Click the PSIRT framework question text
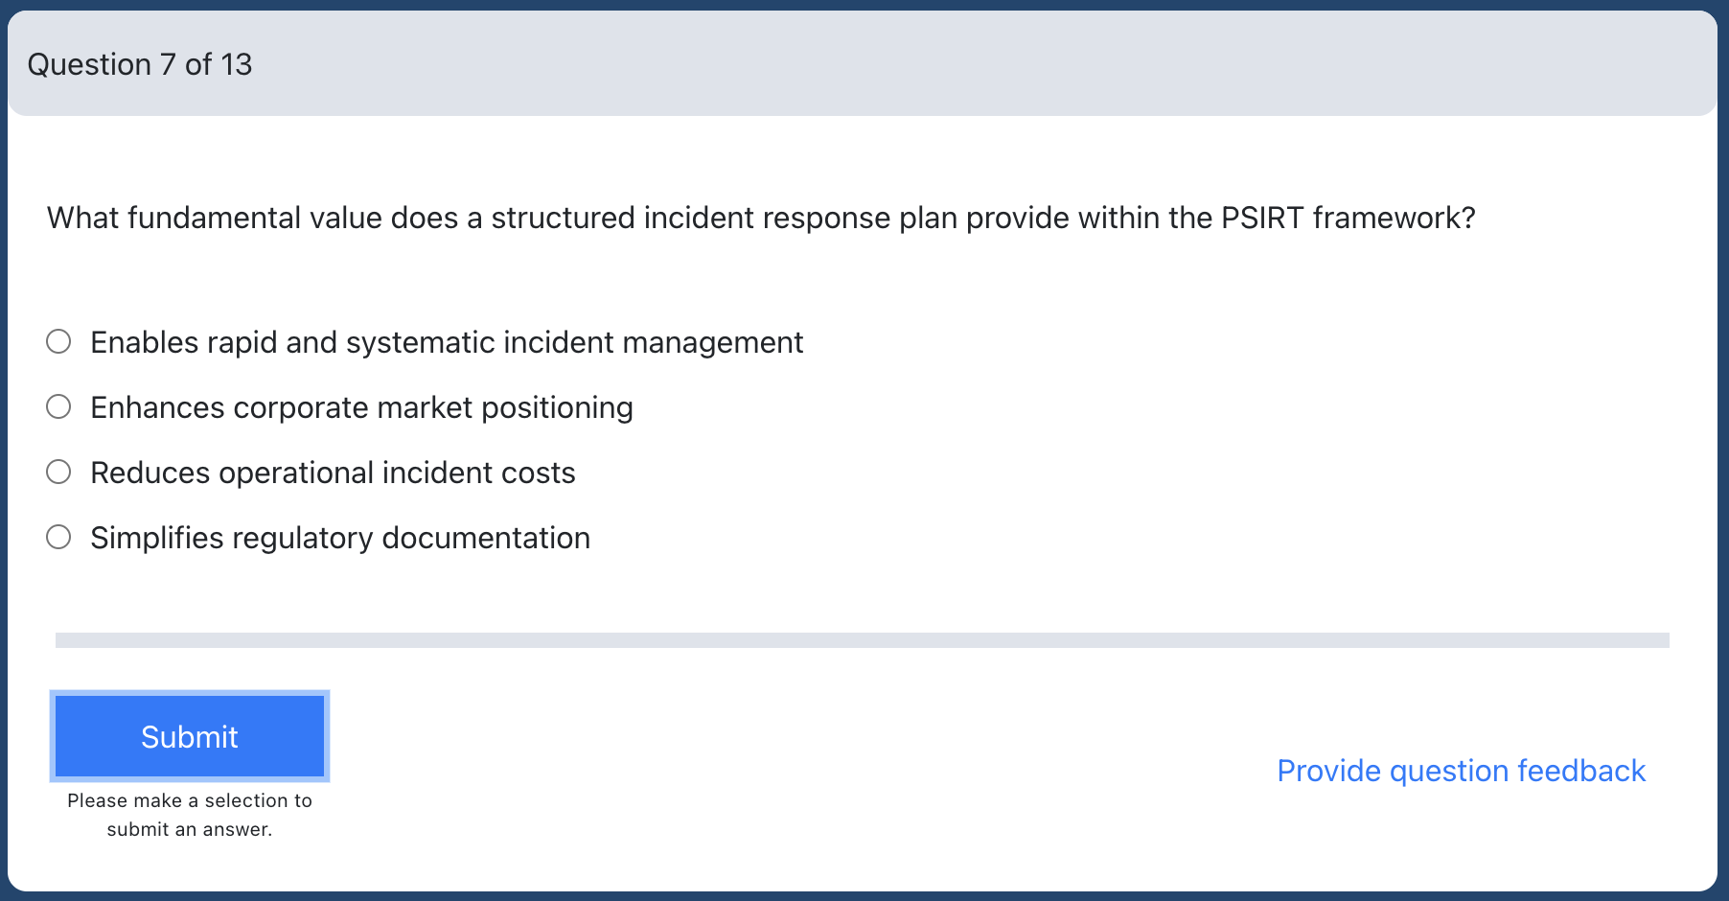This screenshot has height=901, width=1729. click(x=761, y=218)
